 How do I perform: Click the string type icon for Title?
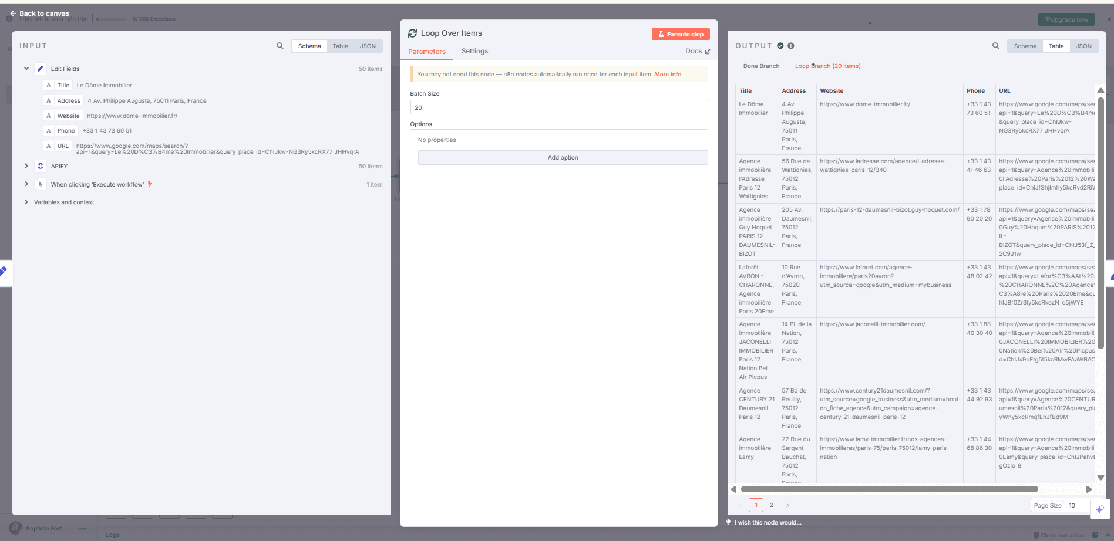tap(49, 85)
